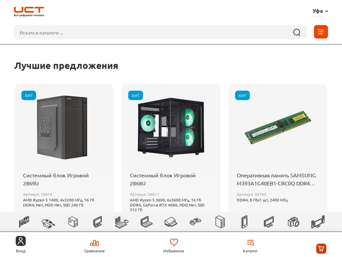Viewport: 342px width, 257px height.
Task: Open the smartphone category icon
Action: coord(244,222)
